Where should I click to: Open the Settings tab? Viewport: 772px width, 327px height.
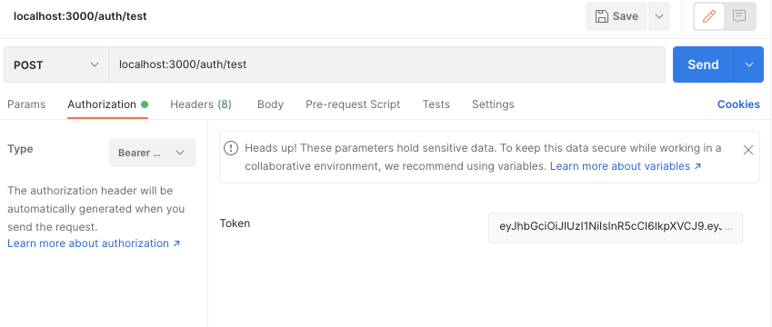point(493,104)
